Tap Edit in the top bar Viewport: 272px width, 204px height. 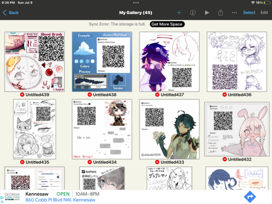point(264,12)
